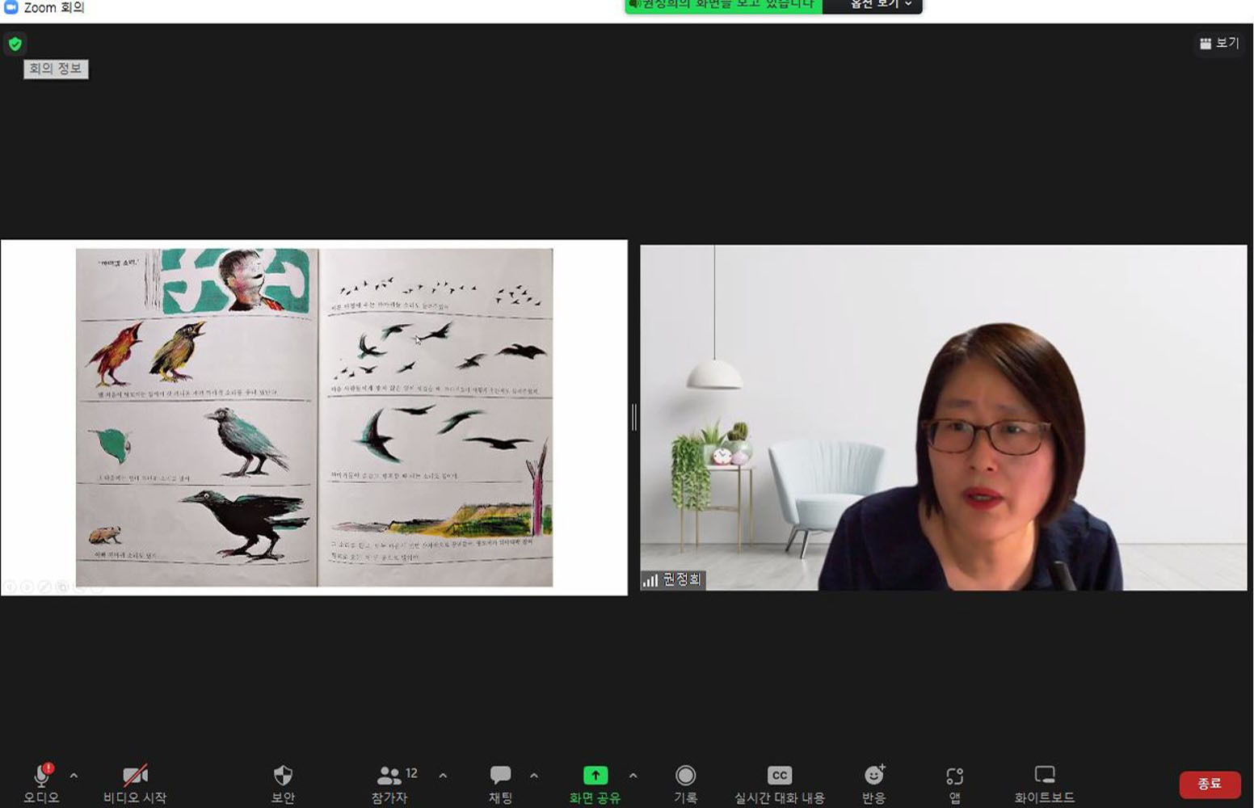Click green encryption shield icon
The height and width of the screenshot is (808, 1254).
(15, 44)
